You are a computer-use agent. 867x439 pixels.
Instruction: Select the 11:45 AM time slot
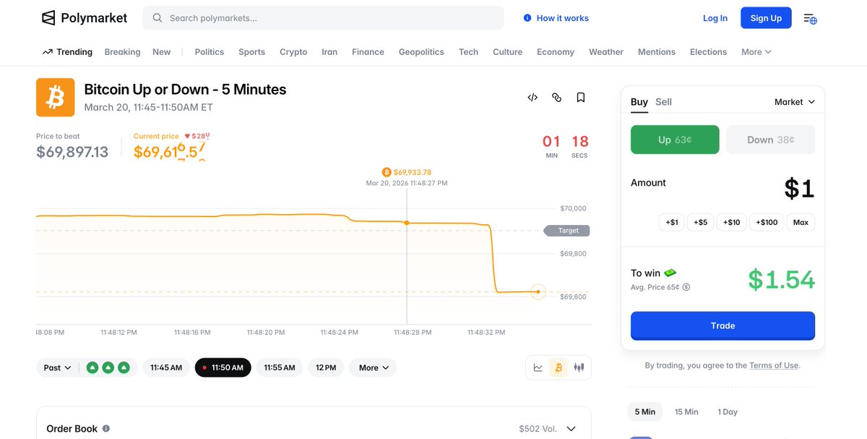point(166,367)
